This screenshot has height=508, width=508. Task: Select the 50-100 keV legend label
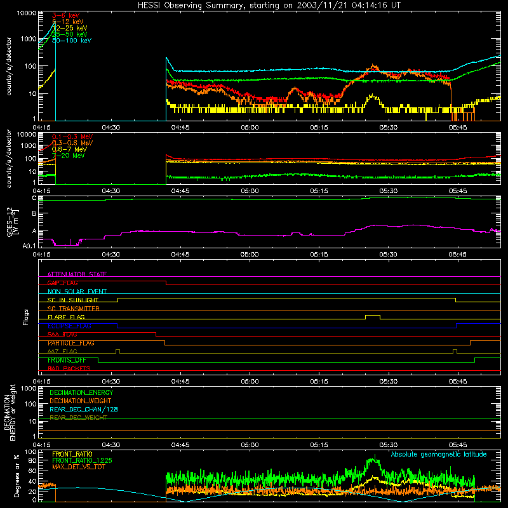pyautogui.click(x=72, y=40)
